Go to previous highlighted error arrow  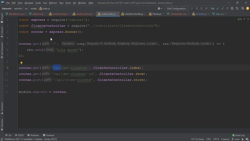[245, 19]
